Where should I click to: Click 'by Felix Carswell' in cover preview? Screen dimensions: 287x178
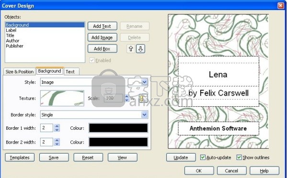point(218,93)
